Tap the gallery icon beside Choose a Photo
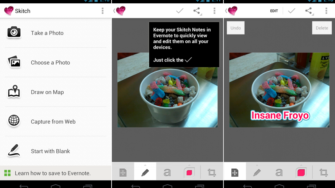 (x=14, y=62)
